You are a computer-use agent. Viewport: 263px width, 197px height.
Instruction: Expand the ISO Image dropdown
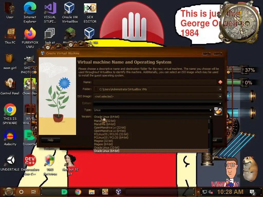pos(220,96)
